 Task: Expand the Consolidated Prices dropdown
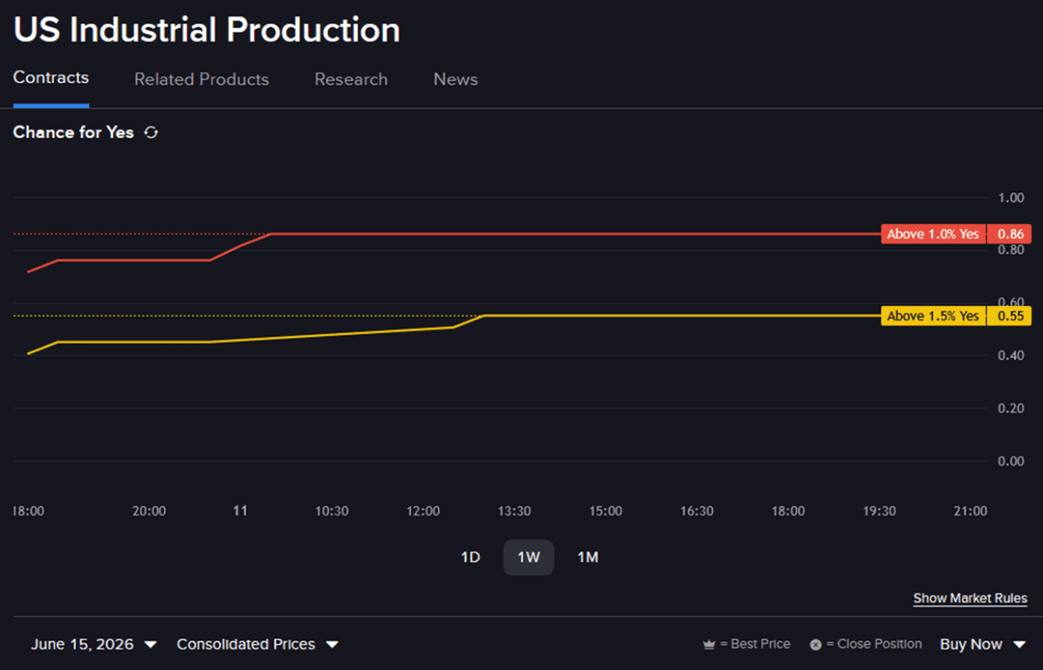257,644
